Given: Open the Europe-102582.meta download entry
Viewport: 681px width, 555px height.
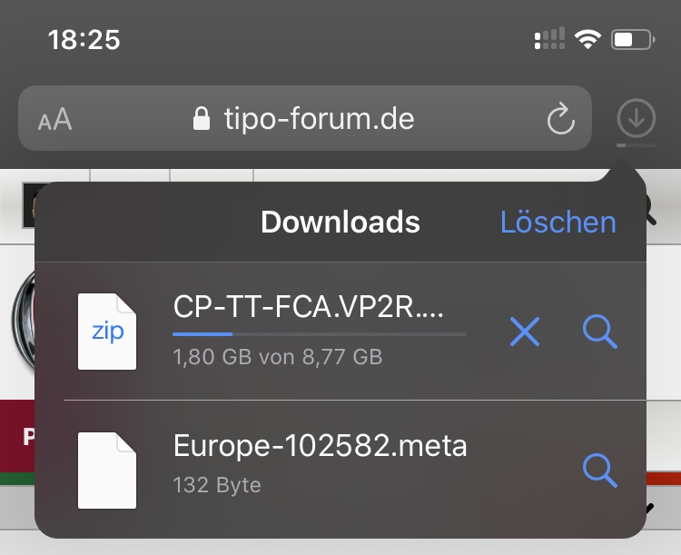Looking at the screenshot, I should (x=320, y=446).
